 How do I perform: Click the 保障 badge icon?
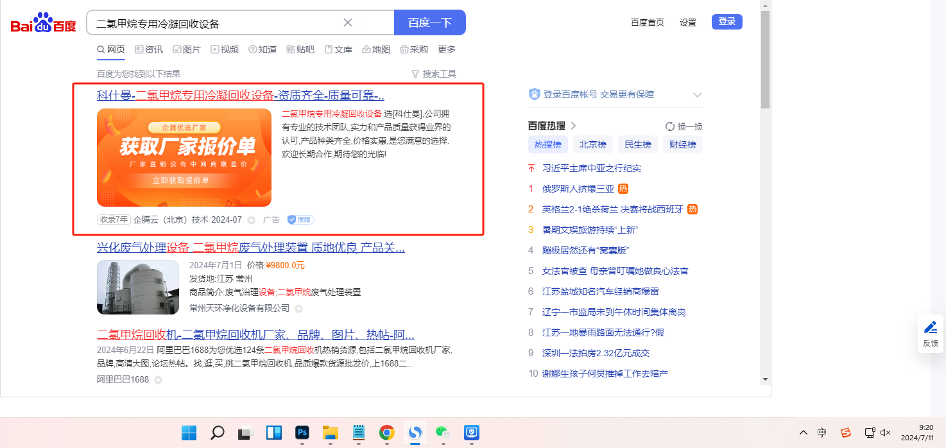[x=300, y=220]
